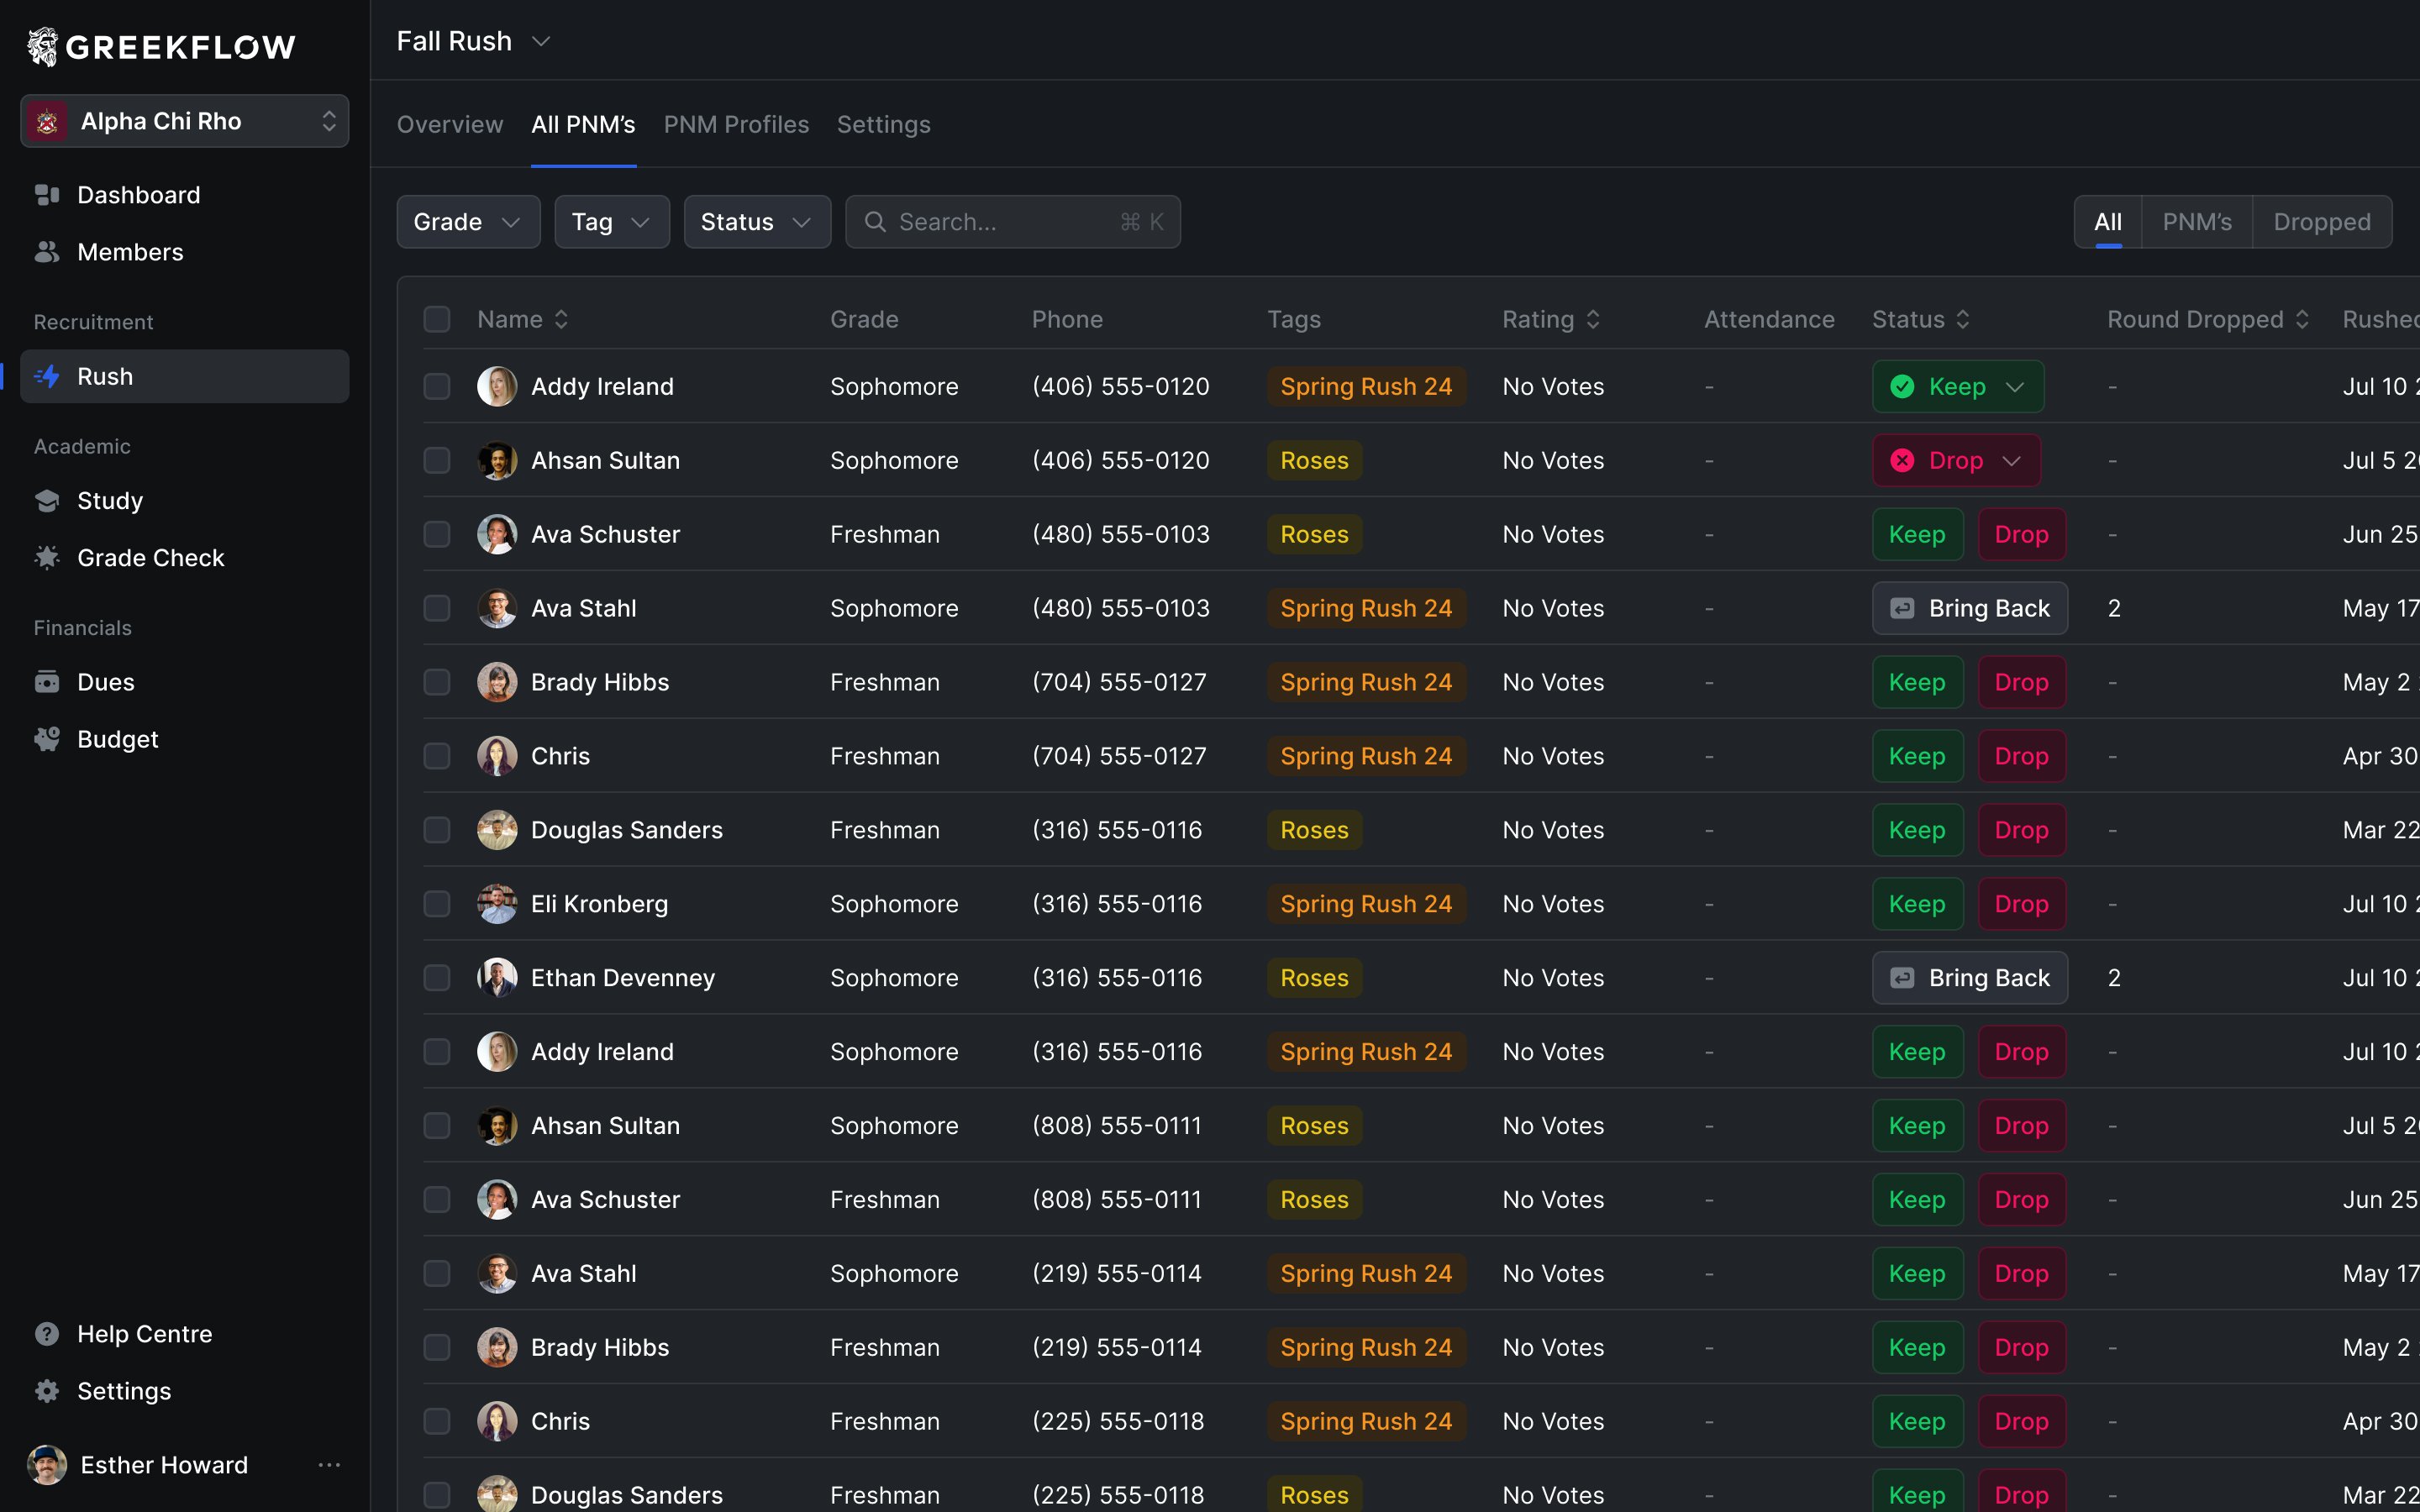2420x1512 pixels.
Task: Check the Chris (704) 555-0127 row checkbox
Action: 437,756
